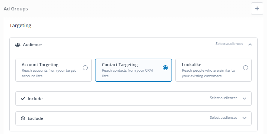Select the Account Targeting radio button

coord(85,68)
